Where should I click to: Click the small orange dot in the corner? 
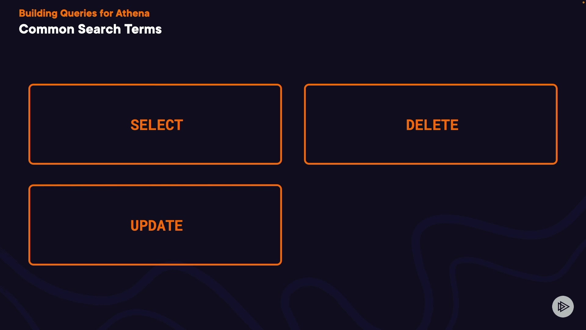[x=584, y=2]
